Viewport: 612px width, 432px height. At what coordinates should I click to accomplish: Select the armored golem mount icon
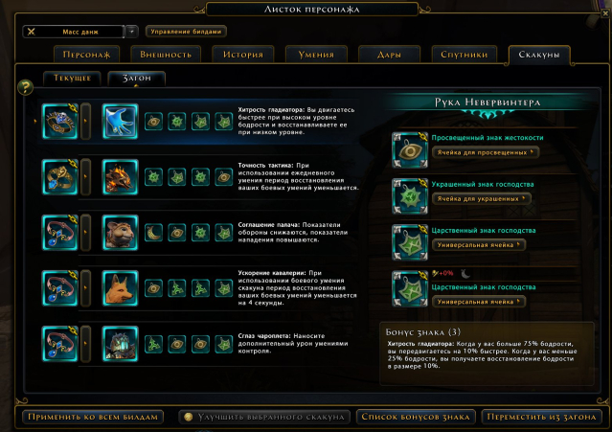(121, 344)
